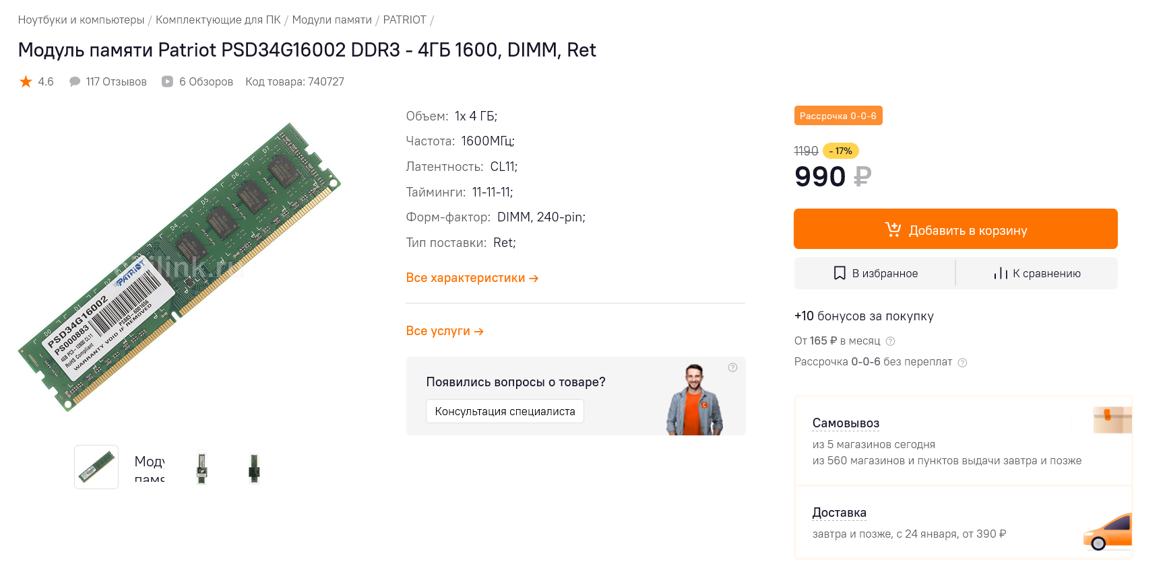Go to Модули памяти breadcrumb
Screen dimensions: 1165x574
332,20
